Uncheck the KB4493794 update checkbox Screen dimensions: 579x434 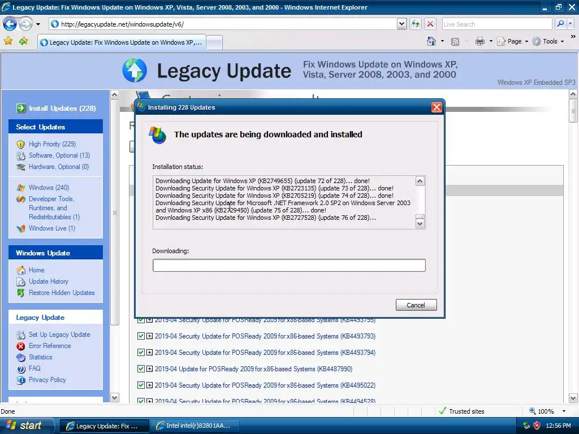(x=141, y=353)
